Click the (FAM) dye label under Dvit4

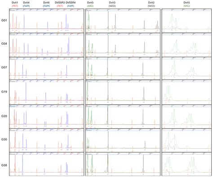[26, 6]
